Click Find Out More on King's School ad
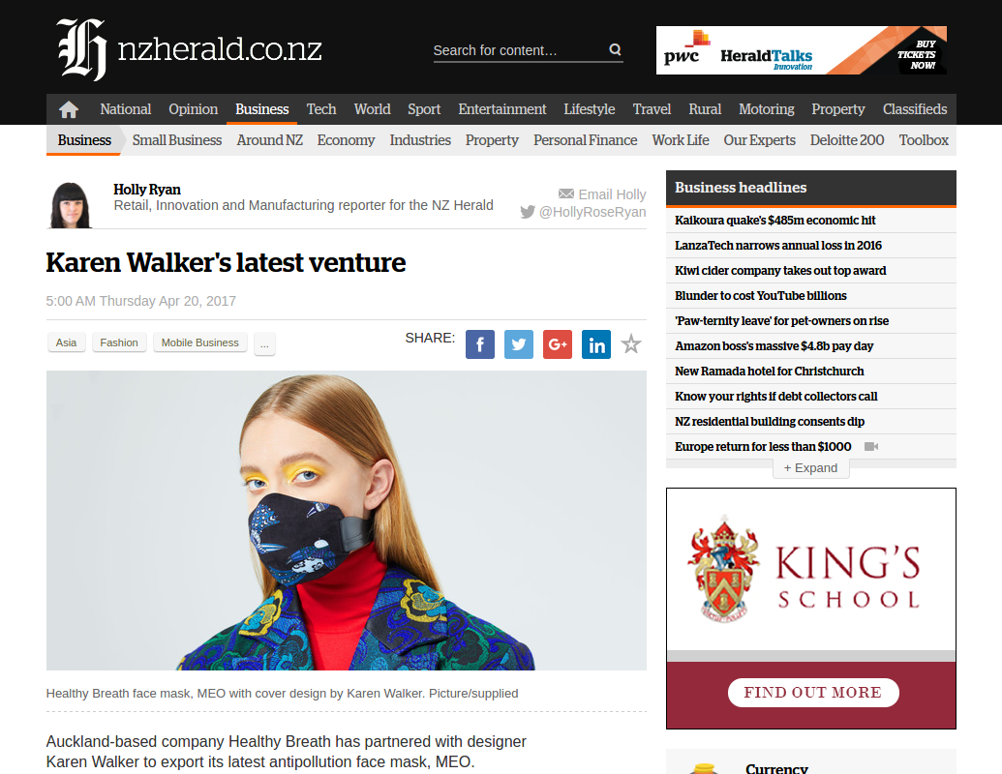This screenshot has height=774, width=1002. point(813,693)
